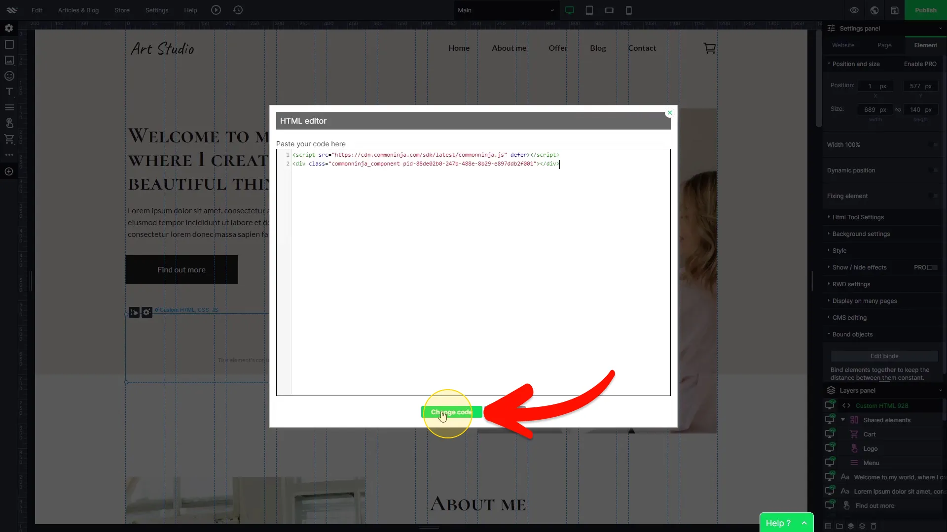Viewport: 947px width, 532px height.
Task: Click the play tutorial icon in top bar
Action: click(216, 10)
